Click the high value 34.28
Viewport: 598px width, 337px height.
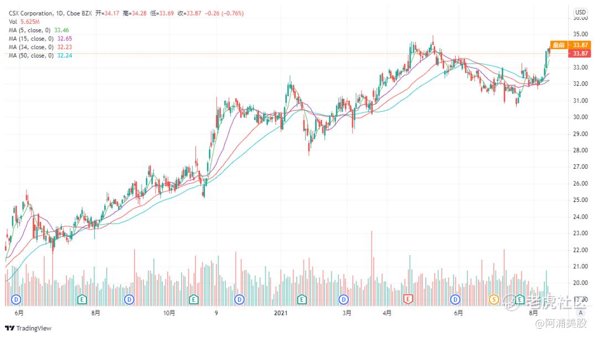click(139, 13)
